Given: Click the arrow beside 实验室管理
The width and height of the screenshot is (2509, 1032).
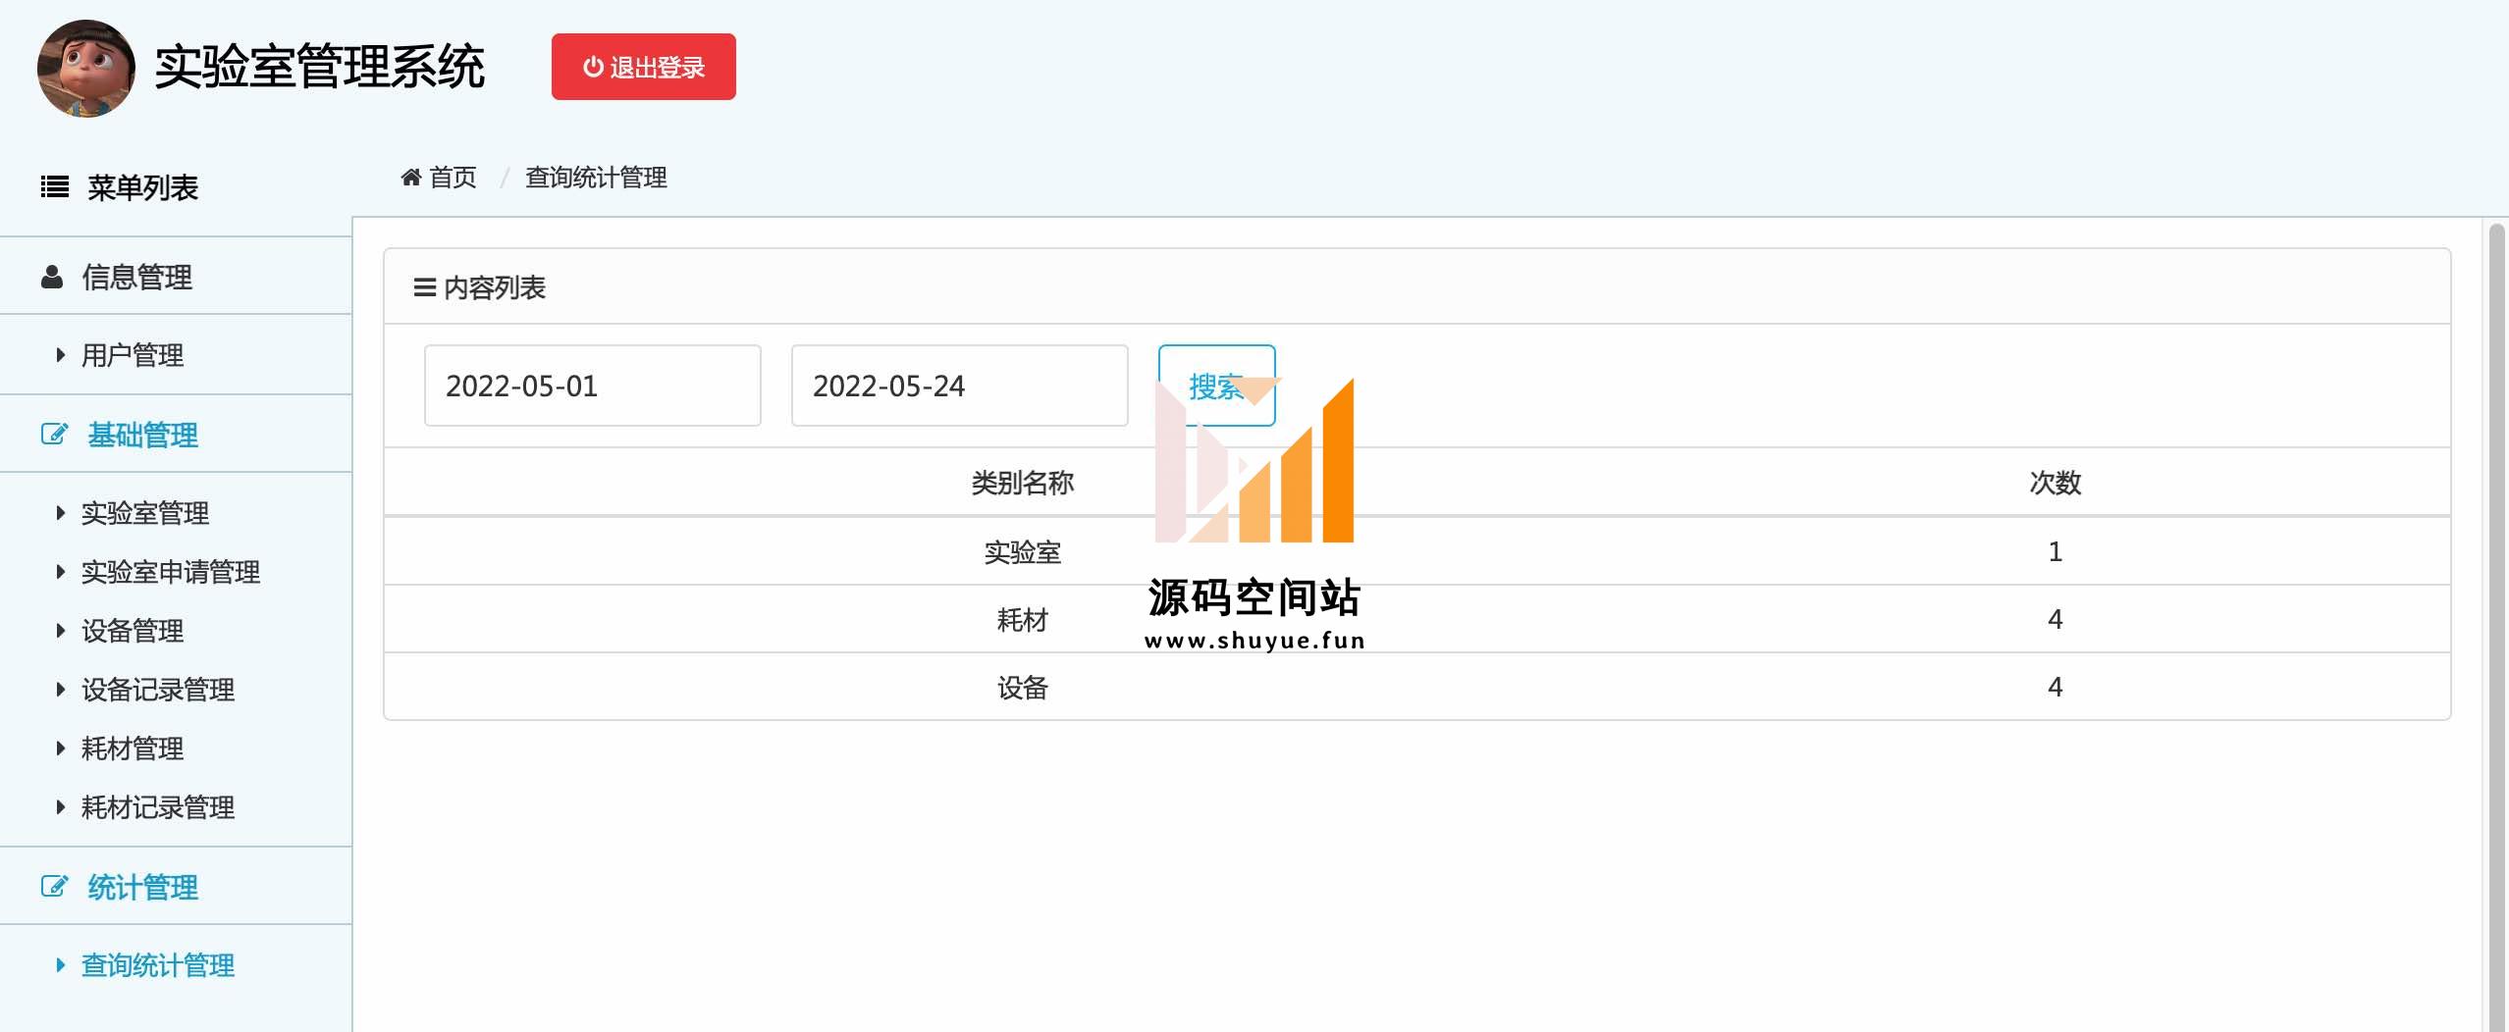Looking at the screenshot, I should tap(61, 513).
